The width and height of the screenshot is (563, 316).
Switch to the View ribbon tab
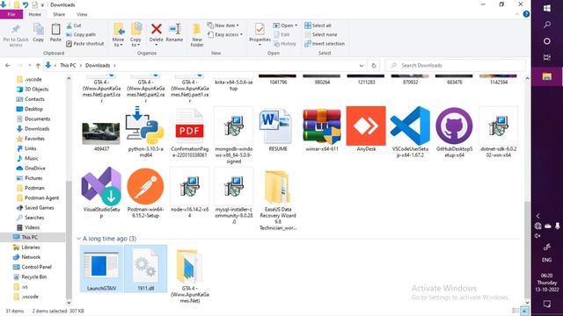82,14
